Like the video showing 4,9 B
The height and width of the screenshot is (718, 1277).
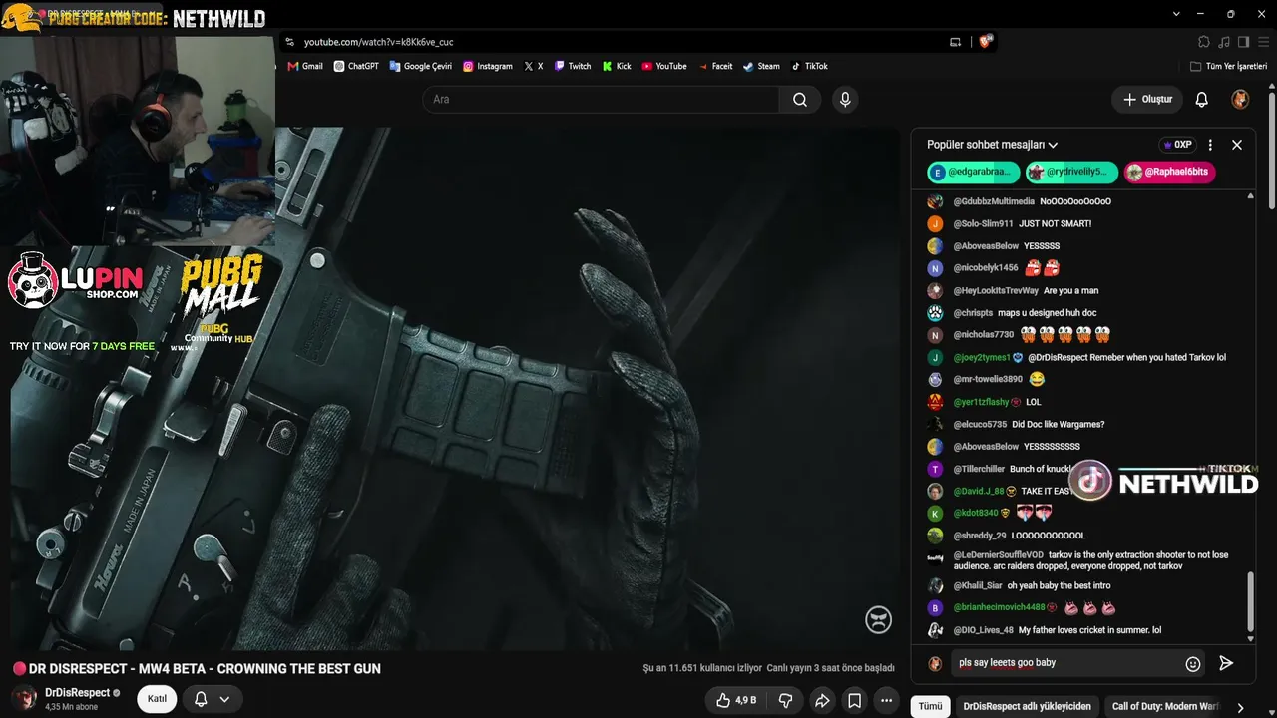pyautogui.click(x=736, y=701)
